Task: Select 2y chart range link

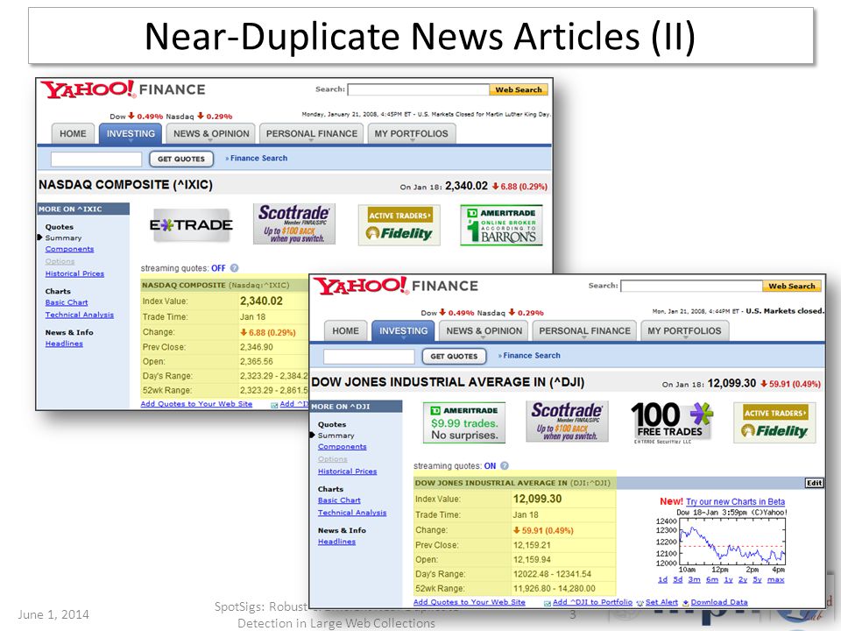Action: [x=743, y=579]
